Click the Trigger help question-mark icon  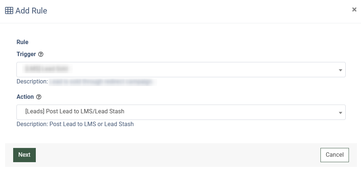coord(41,54)
